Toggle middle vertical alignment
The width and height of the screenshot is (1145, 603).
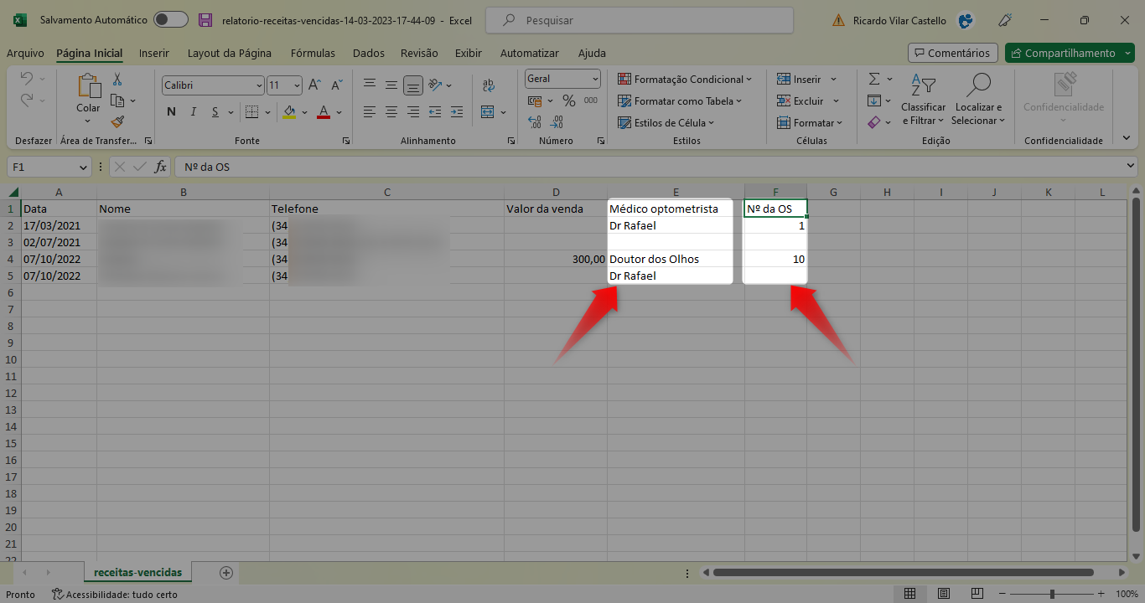[x=391, y=85]
